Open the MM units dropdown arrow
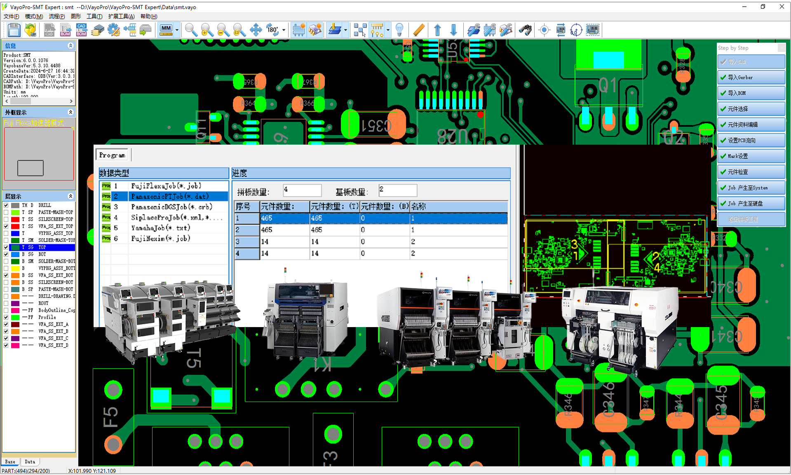The width and height of the screenshot is (791, 475). pos(177,30)
